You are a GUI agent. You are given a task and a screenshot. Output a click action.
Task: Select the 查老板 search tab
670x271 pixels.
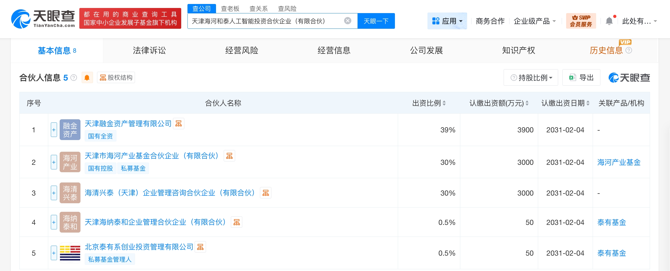(x=230, y=9)
